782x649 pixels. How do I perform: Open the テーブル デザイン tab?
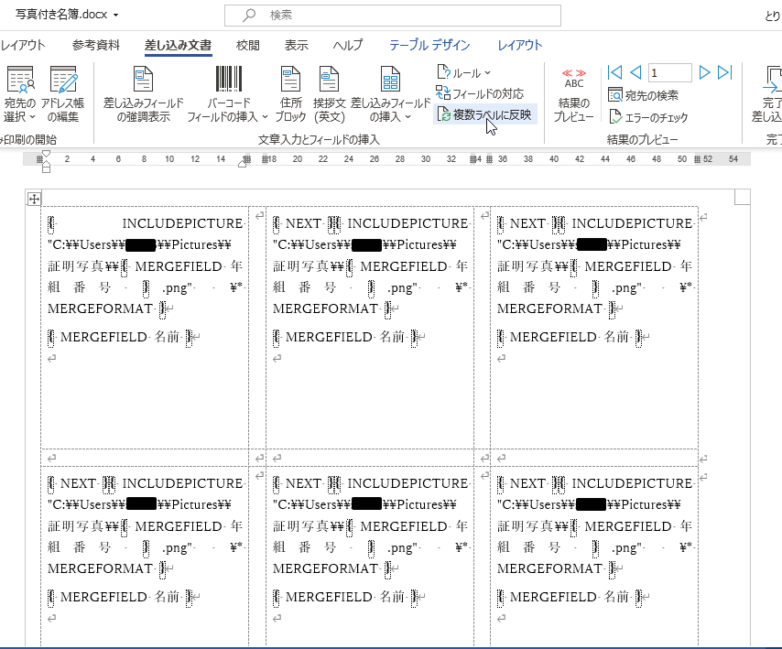pyautogui.click(x=429, y=46)
